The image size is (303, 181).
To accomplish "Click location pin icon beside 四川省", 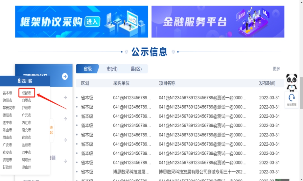I will pyautogui.click(x=19, y=81).
